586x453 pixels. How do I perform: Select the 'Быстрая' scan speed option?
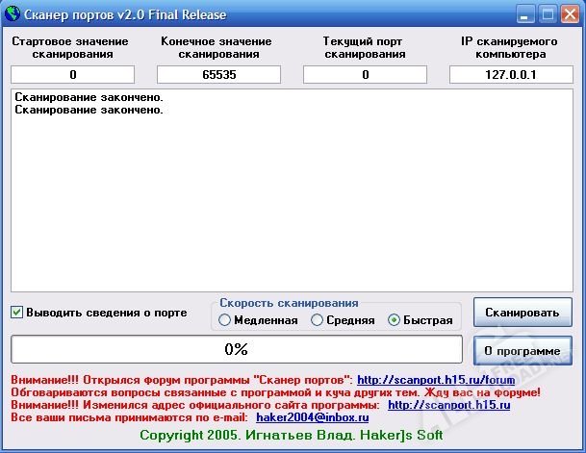(393, 320)
